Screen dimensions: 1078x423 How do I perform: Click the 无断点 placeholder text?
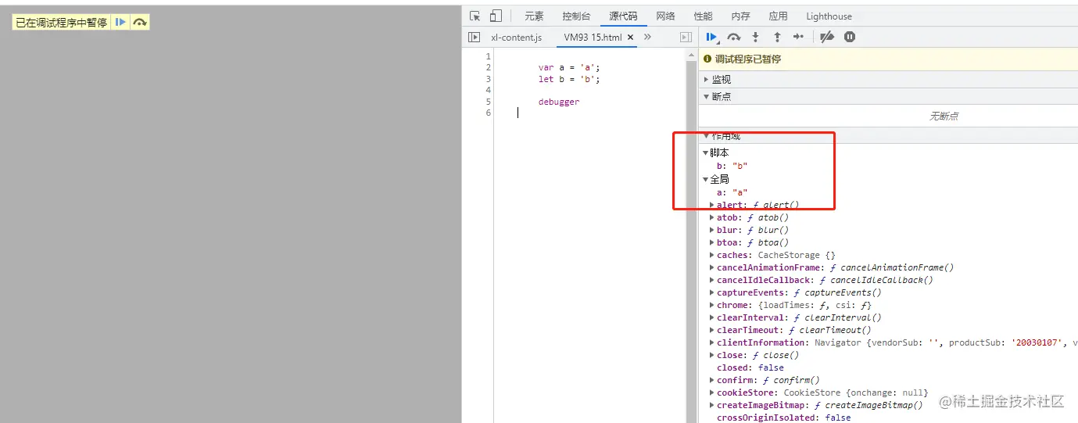[x=944, y=117]
